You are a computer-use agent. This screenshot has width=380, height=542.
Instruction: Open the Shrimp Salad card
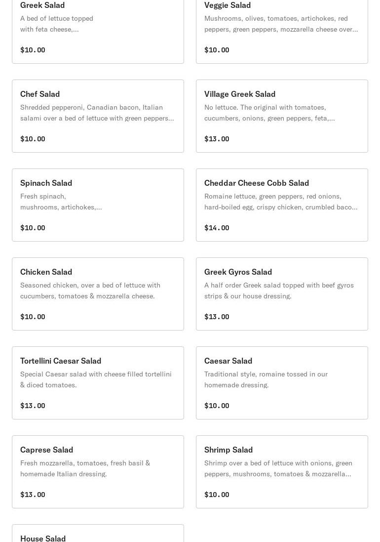pyautogui.click(x=282, y=472)
